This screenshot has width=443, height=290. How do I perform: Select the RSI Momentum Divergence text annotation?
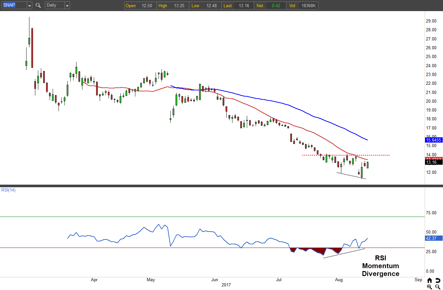(381, 266)
